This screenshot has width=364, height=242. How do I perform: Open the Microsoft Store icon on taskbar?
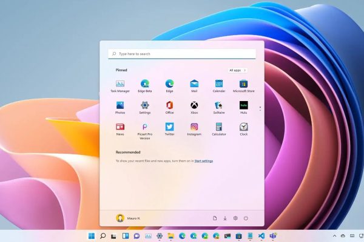tap(238, 236)
